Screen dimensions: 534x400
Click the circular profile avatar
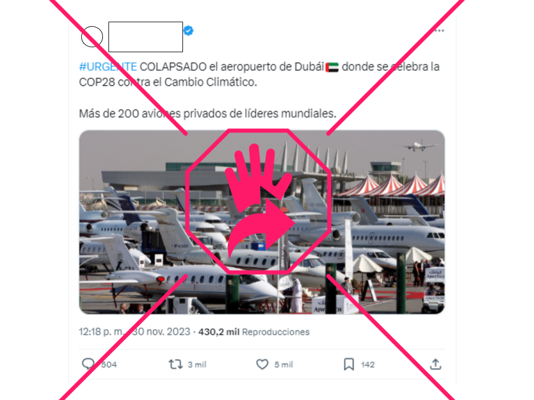92,37
